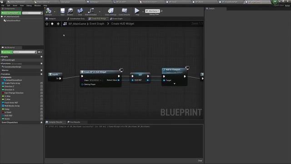Open the File menu
The width and height of the screenshot is (291, 164).
(3, 5)
